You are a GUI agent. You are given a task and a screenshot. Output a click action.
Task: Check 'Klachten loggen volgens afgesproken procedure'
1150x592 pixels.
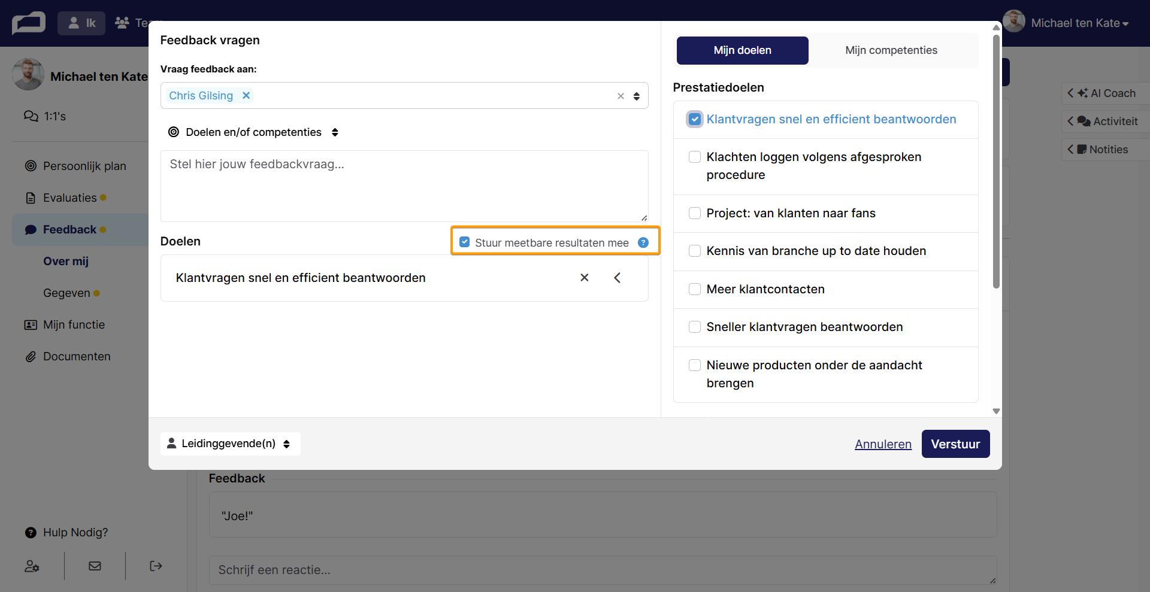click(x=695, y=157)
